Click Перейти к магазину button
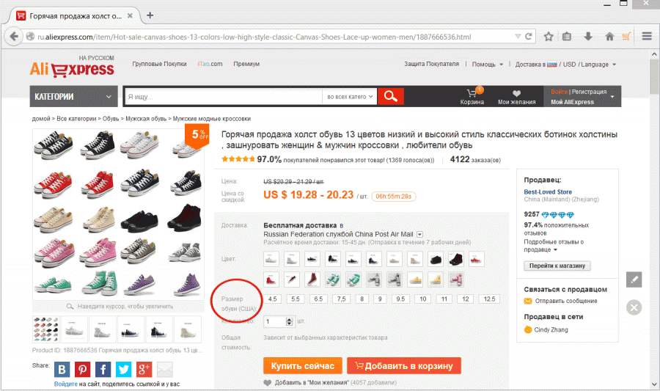Screen dimensions: 660x391 [557, 266]
